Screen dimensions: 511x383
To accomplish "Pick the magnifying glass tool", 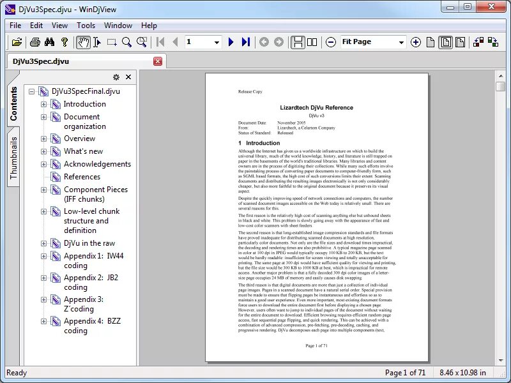I will pyautogui.click(x=126, y=42).
